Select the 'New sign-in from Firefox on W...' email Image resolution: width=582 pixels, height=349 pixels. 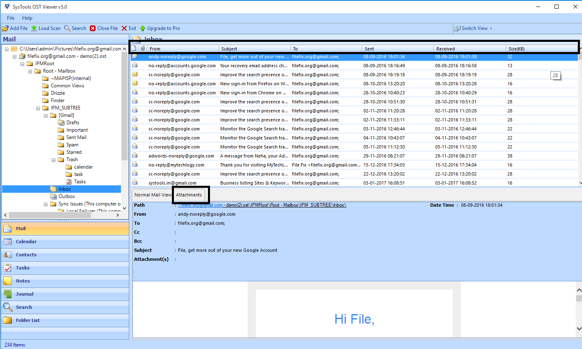pyautogui.click(x=354, y=84)
